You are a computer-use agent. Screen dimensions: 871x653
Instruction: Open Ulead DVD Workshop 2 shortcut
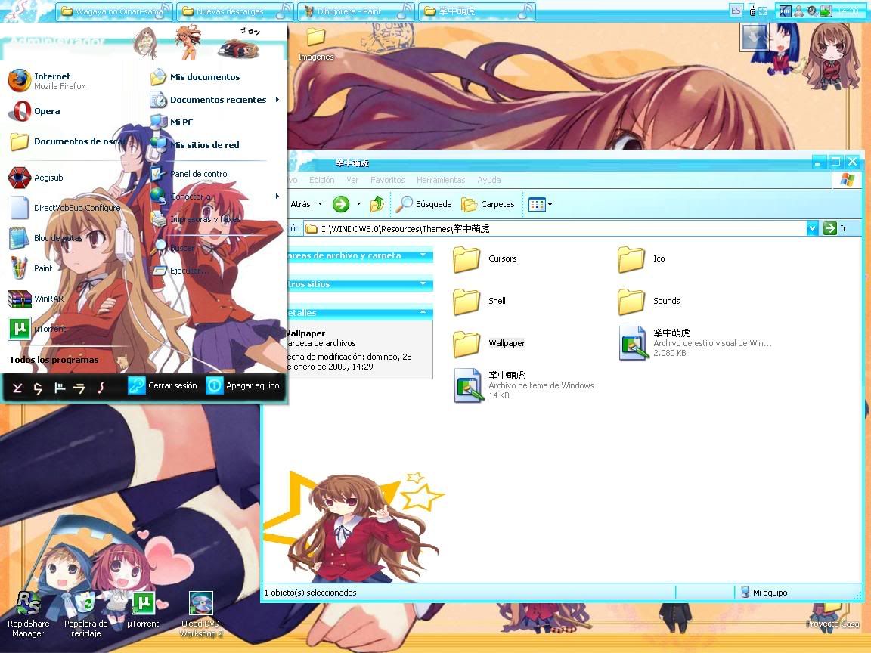point(200,614)
